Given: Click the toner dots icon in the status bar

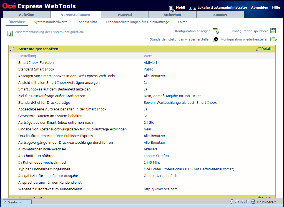Looking at the screenshot, I should (243, 202).
